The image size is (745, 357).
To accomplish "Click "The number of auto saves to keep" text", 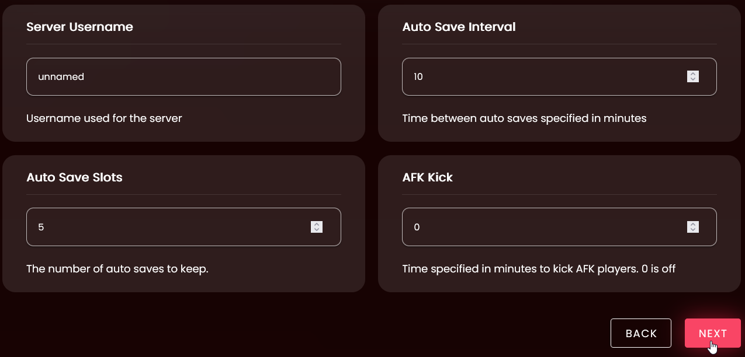I will pyautogui.click(x=117, y=269).
